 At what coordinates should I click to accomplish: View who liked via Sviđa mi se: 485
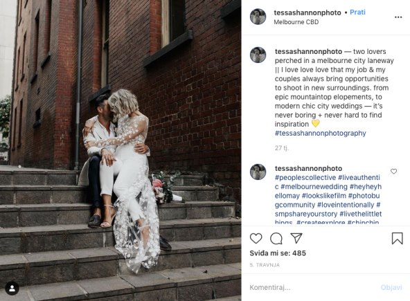278,253
